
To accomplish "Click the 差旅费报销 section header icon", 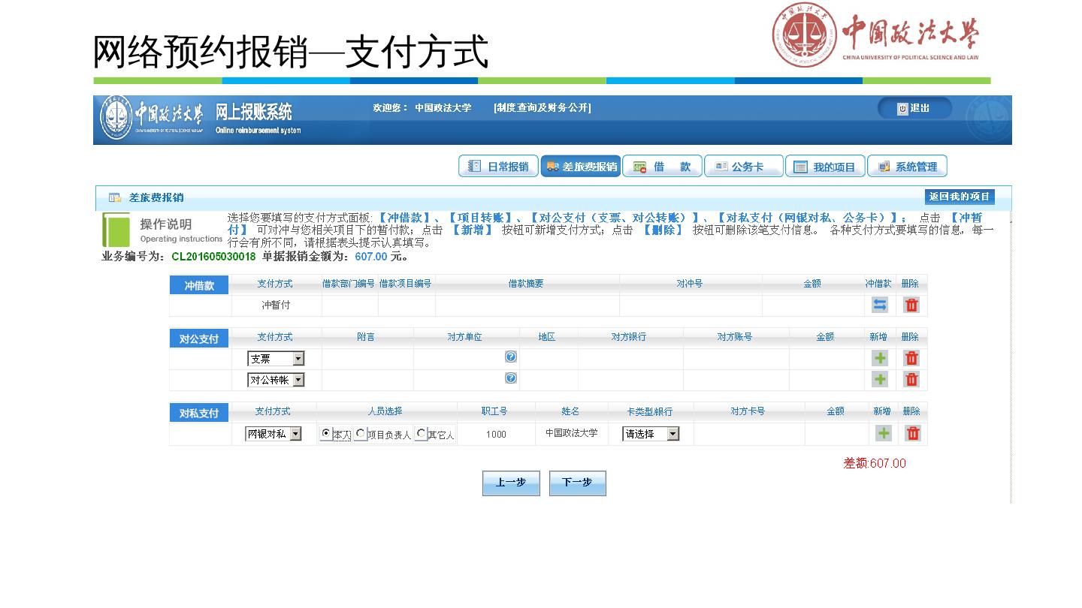I will (x=115, y=197).
